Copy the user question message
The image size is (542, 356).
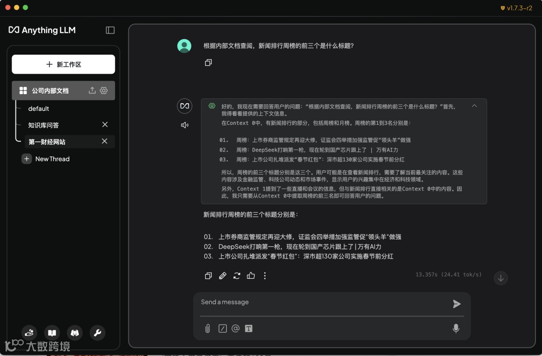tap(208, 63)
